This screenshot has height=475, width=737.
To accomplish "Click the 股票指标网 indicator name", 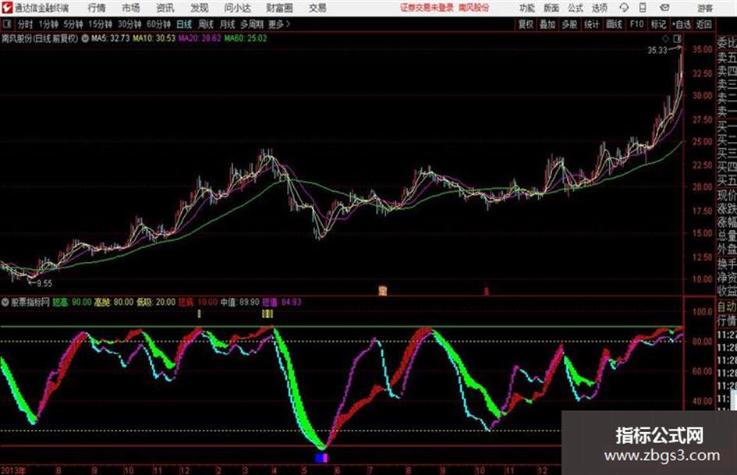I will [30, 302].
